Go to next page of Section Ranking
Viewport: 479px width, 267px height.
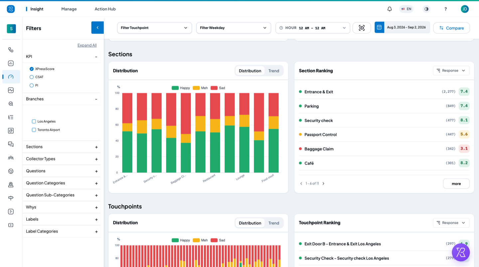click(323, 184)
